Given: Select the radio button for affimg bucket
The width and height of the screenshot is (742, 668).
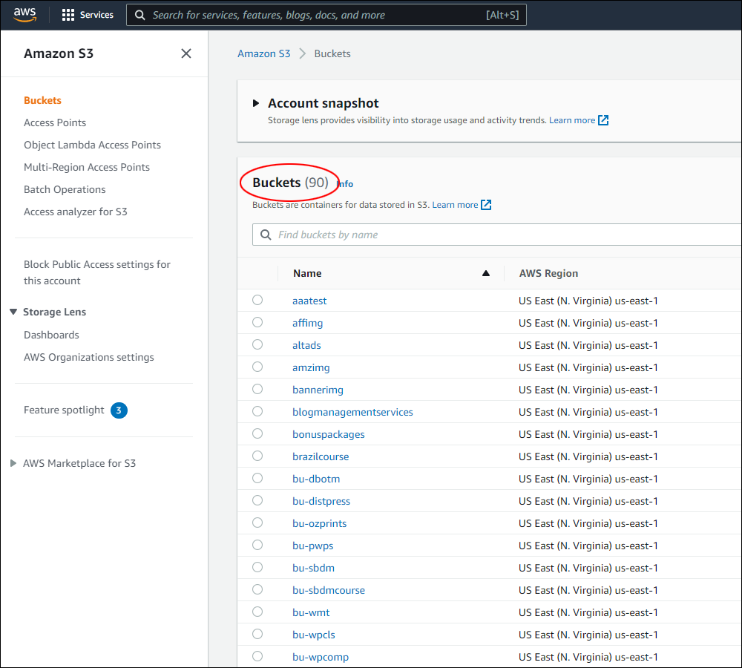Looking at the screenshot, I should (257, 322).
